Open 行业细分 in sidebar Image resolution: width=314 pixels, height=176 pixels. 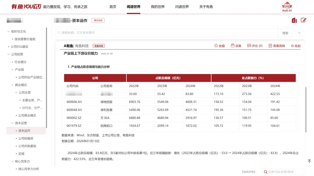tap(20, 62)
